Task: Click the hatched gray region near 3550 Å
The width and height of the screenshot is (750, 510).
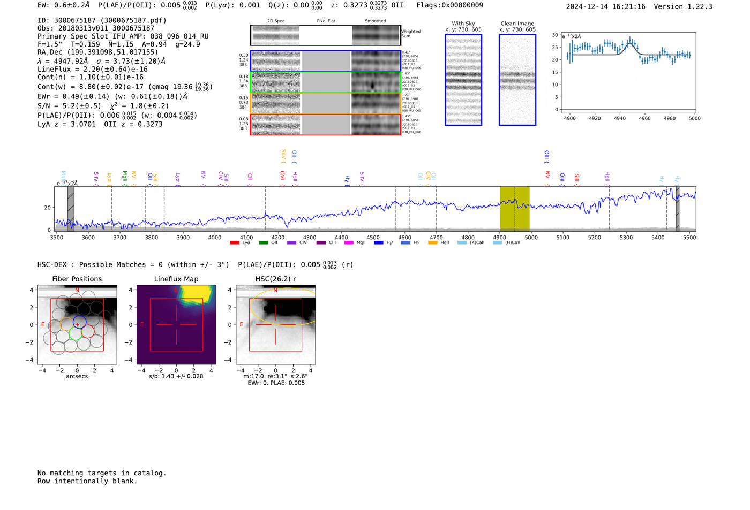Action: point(71,209)
